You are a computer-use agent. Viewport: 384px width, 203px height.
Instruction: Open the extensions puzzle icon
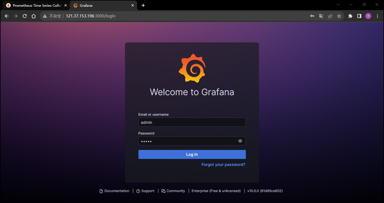point(350,16)
